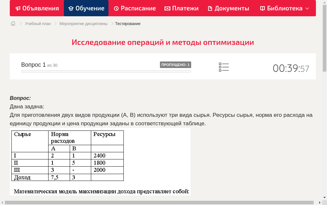Click the Тестирование breadcrumb item

pos(127,23)
